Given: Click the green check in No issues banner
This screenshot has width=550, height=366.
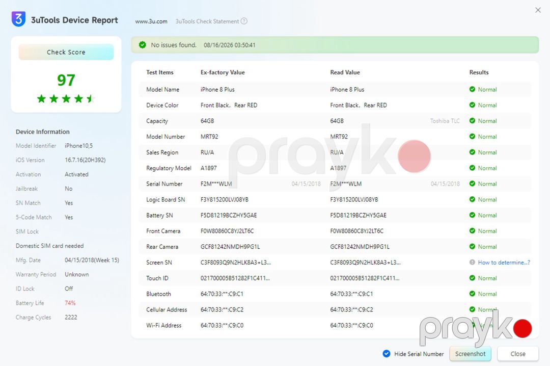Looking at the screenshot, I should click(x=143, y=45).
